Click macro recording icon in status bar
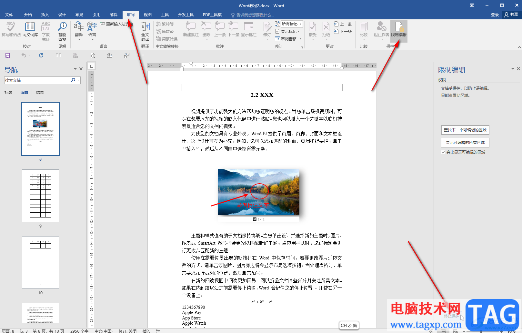The height and width of the screenshot is (333, 522). [158, 331]
